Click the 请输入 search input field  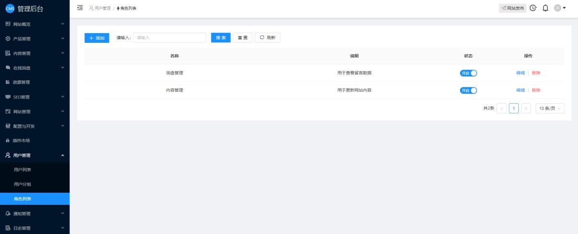click(x=170, y=38)
